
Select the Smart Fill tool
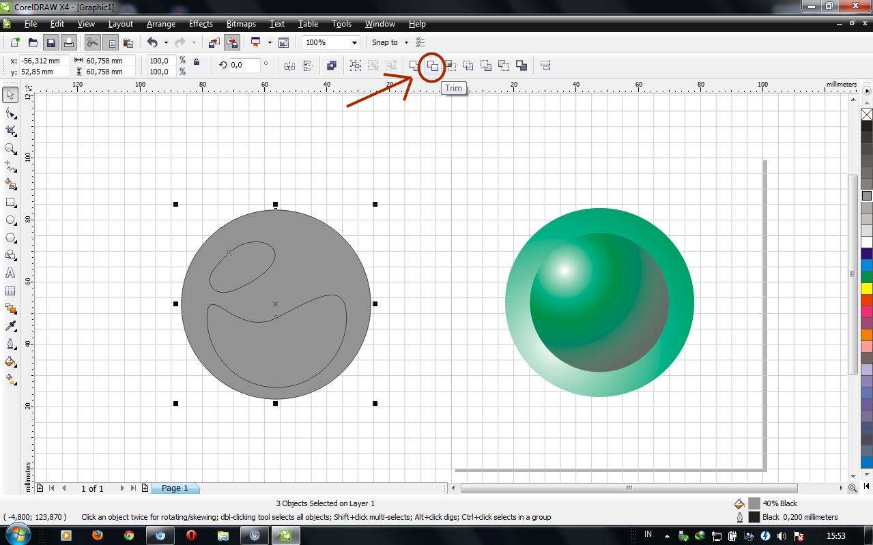(10, 183)
